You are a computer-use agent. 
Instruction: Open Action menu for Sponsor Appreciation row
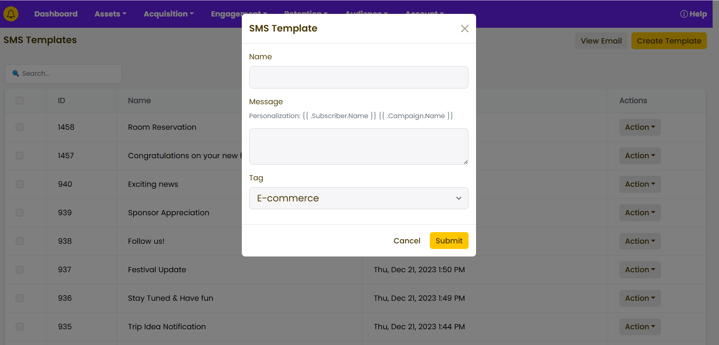(x=640, y=213)
